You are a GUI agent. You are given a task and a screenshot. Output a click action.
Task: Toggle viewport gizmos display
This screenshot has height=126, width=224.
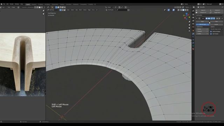(169, 10)
